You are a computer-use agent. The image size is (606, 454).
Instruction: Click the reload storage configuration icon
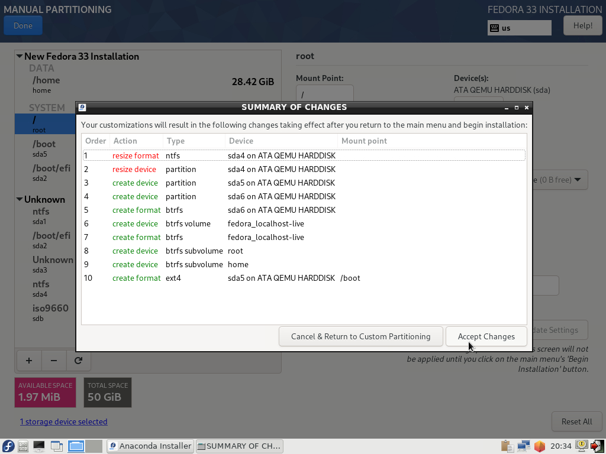(x=79, y=361)
